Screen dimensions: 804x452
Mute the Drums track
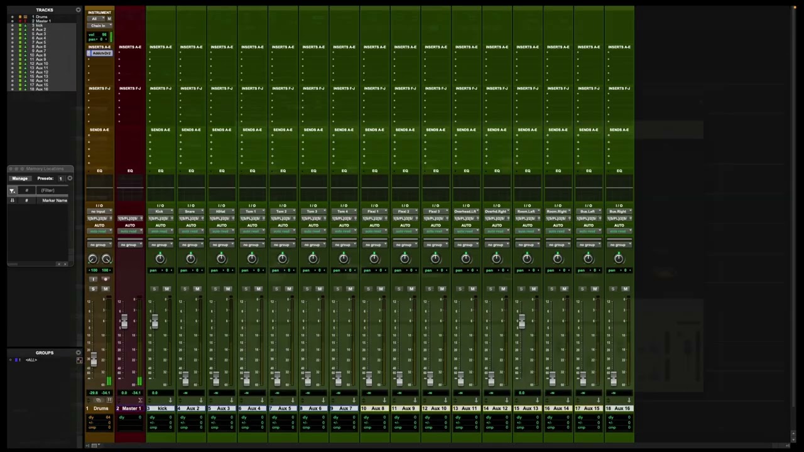106,289
